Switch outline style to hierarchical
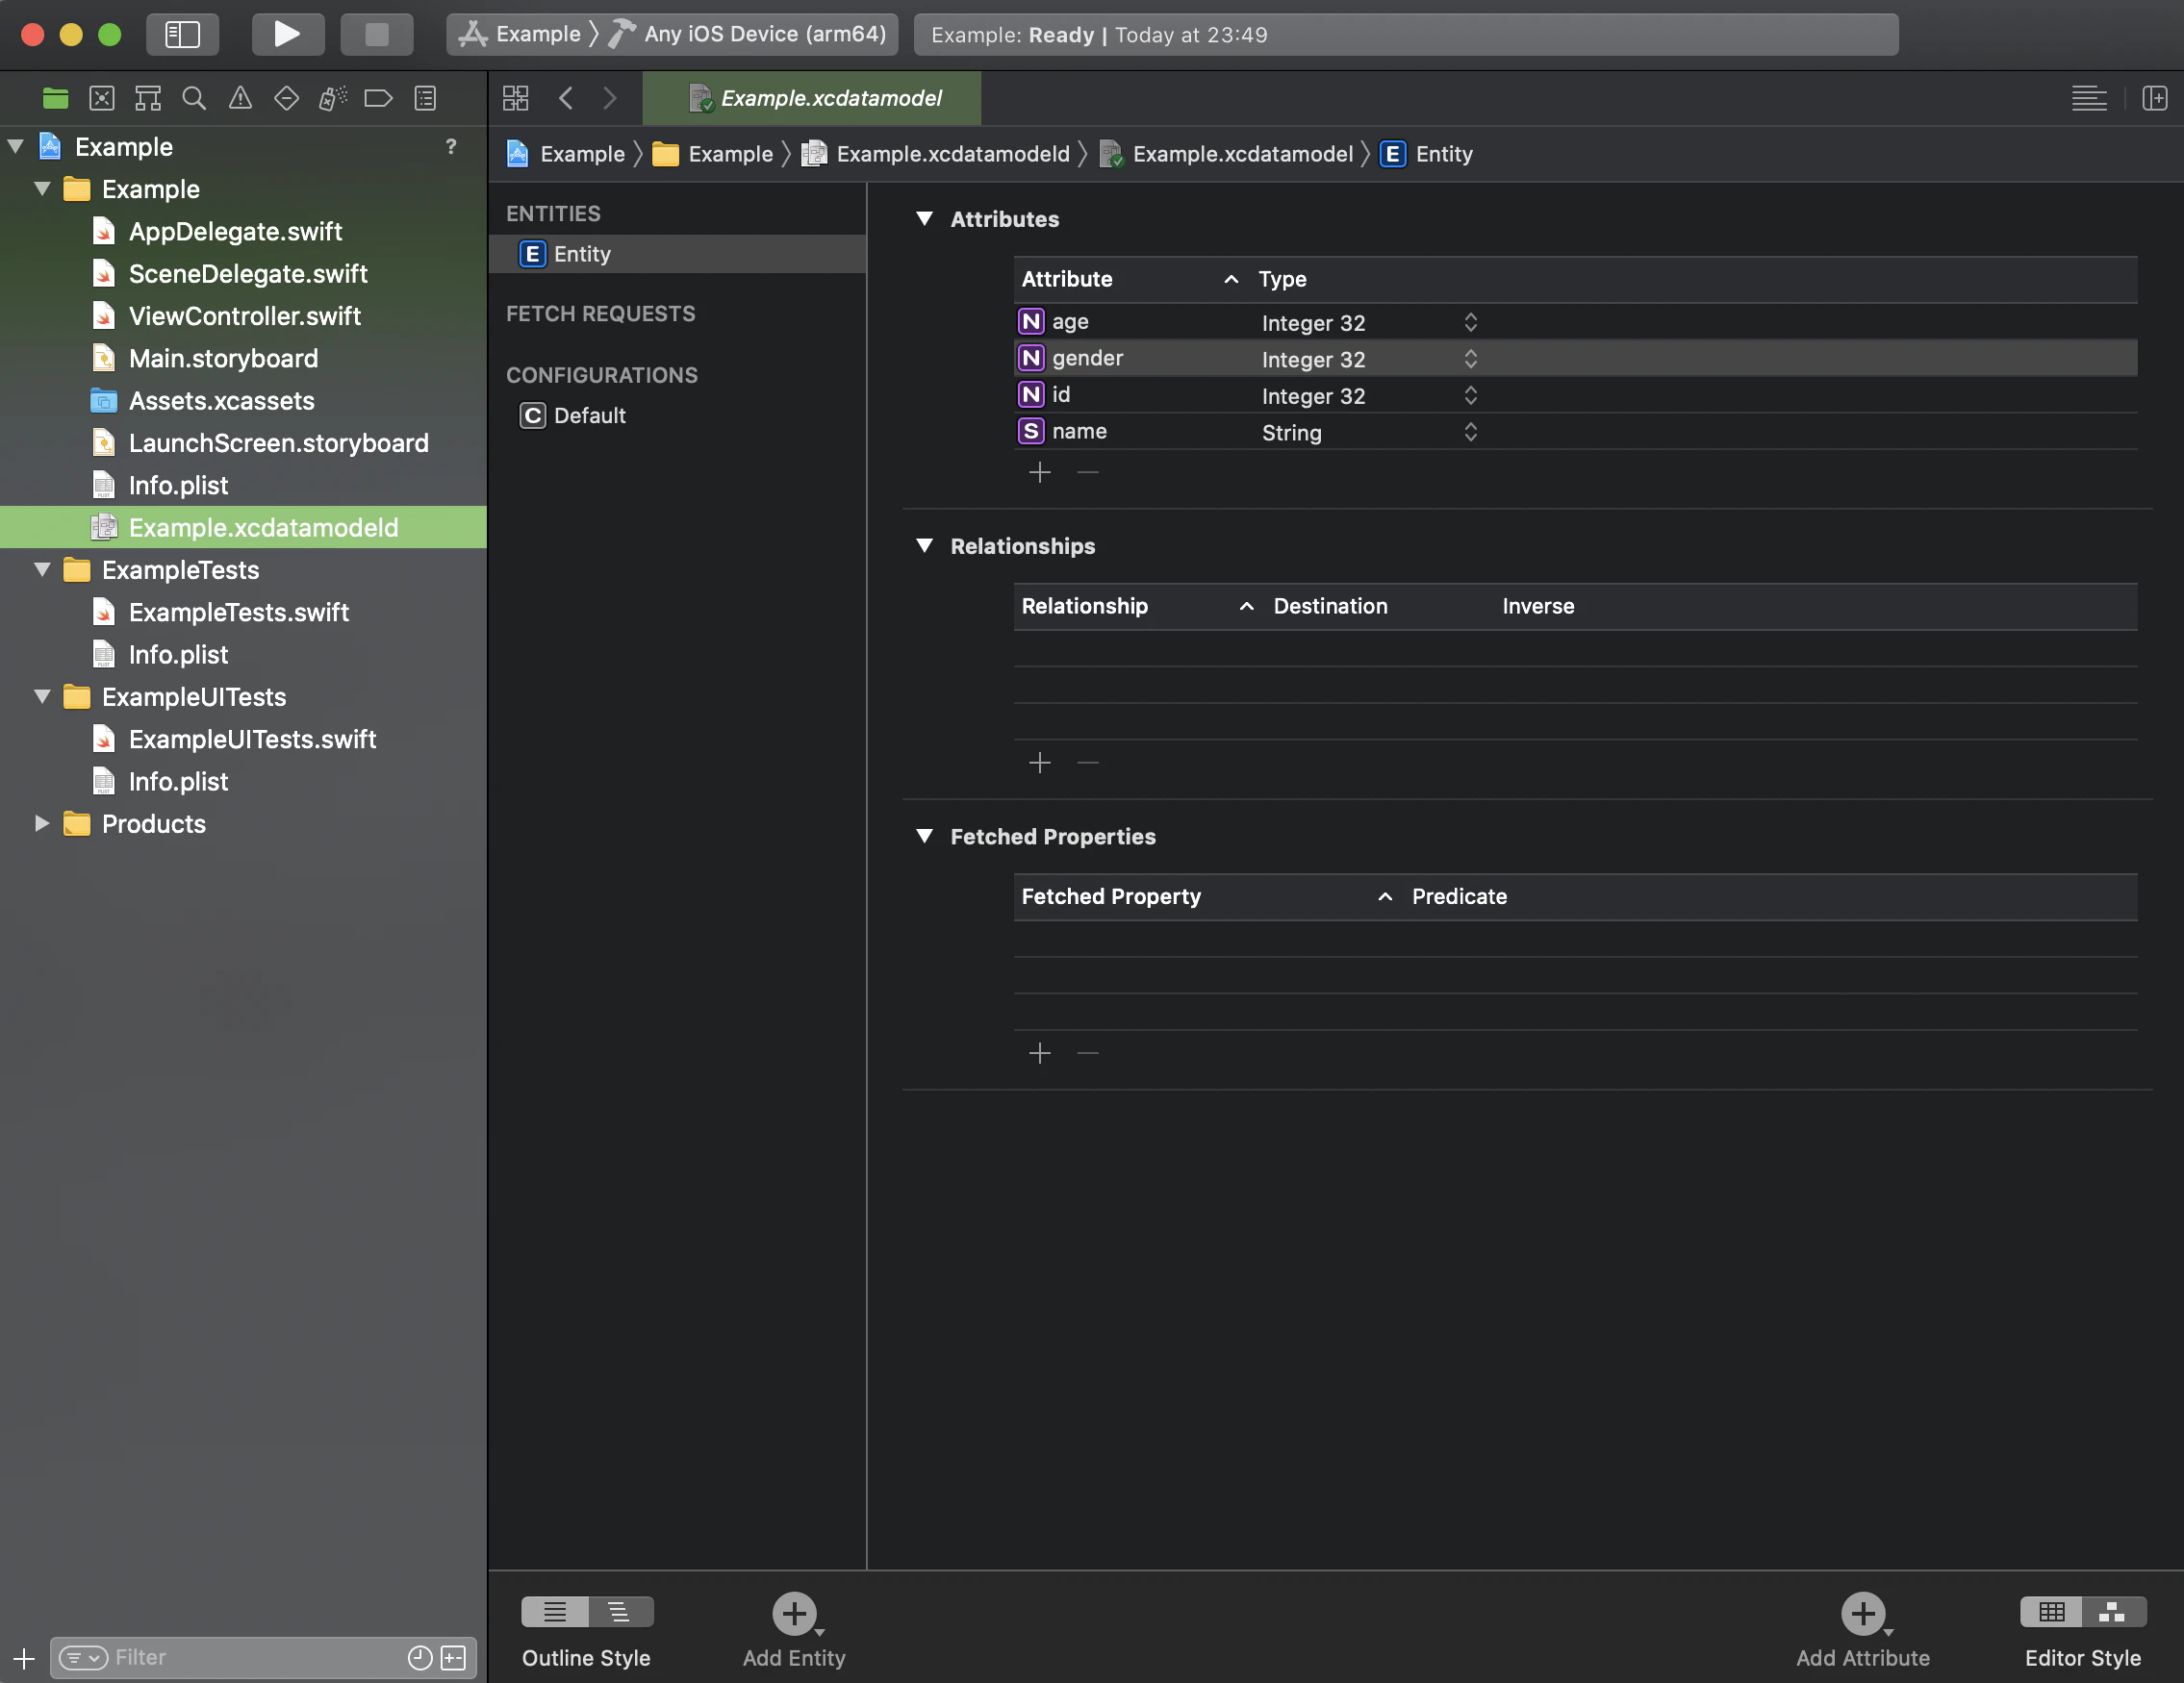Screen dimensions: 2184x1683 [x=620, y=1612]
